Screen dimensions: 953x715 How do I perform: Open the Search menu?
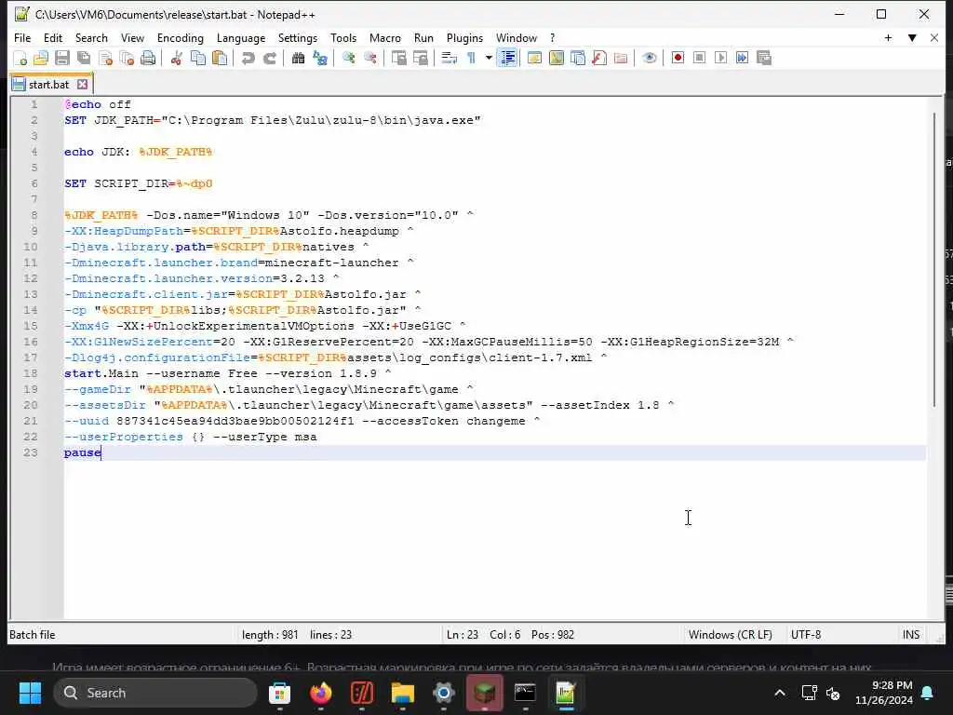[x=91, y=38]
